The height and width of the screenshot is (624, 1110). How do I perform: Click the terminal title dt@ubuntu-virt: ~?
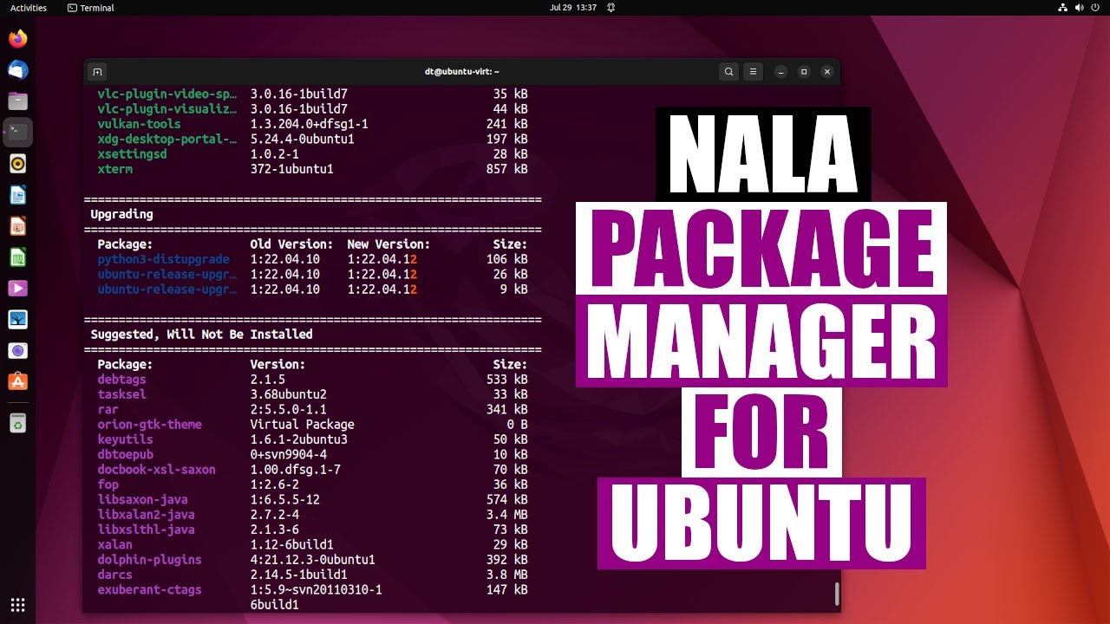point(462,72)
